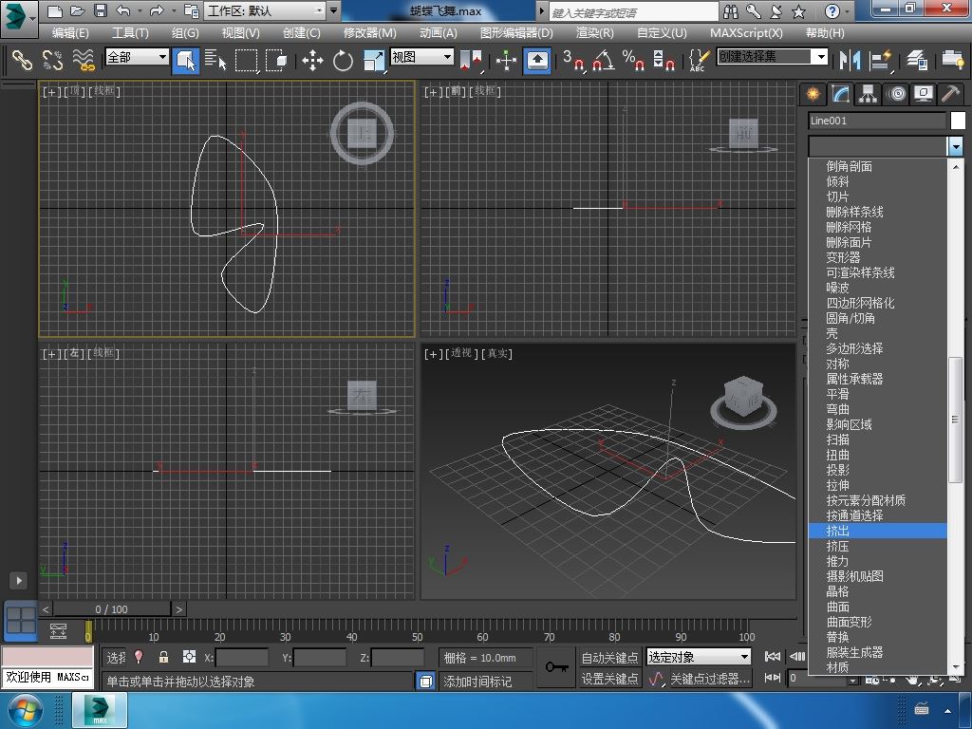This screenshot has width=972, height=729.
Task: Click the 关键点过滤器 button
Action: click(x=710, y=679)
